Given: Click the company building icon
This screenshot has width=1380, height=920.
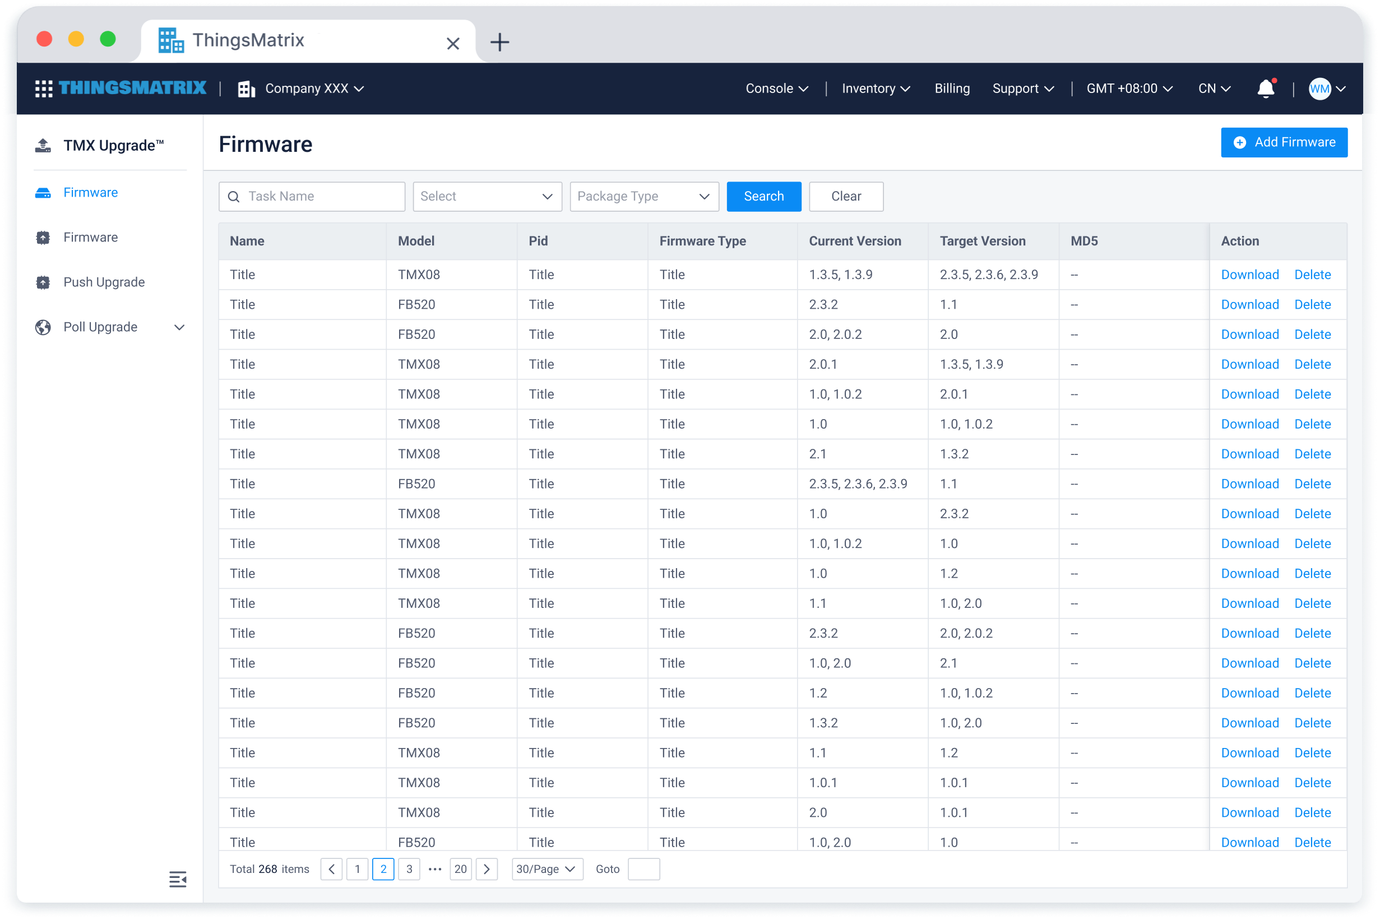Looking at the screenshot, I should (x=246, y=89).
